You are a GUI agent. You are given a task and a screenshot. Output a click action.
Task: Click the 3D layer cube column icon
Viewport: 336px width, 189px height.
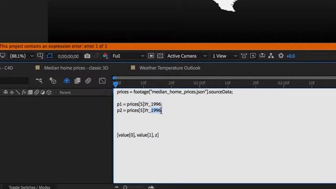pos(49,92)
